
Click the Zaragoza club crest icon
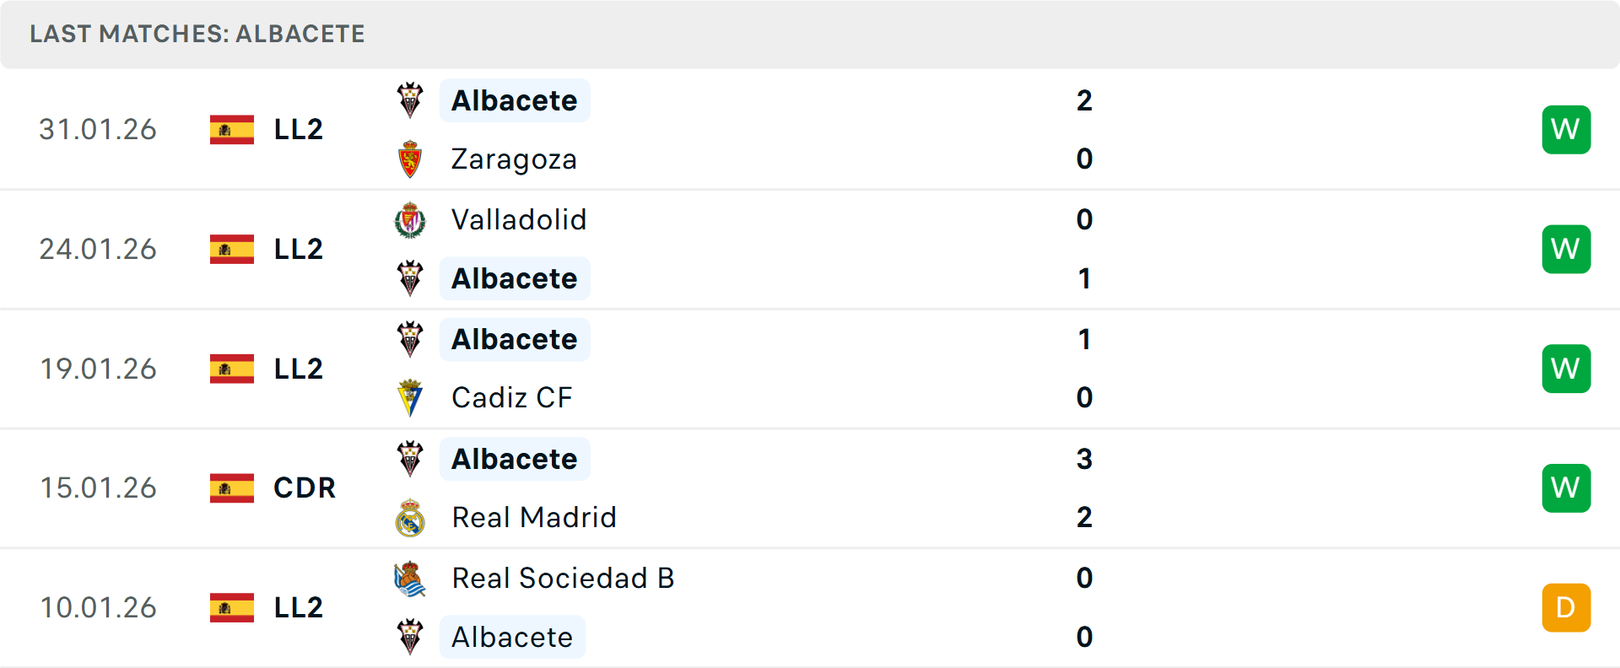[410, 159]
